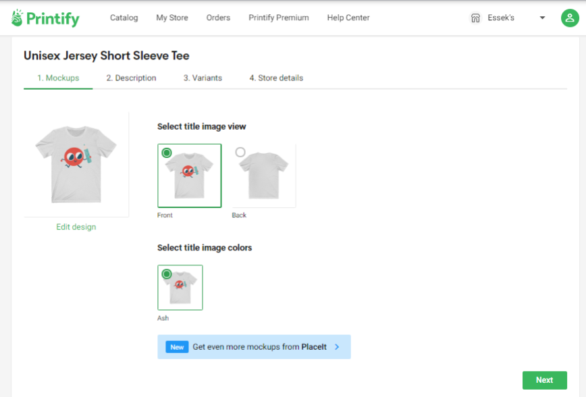Open the Help Center link
The width and height of the screenshot is (586, 397).
348,18
